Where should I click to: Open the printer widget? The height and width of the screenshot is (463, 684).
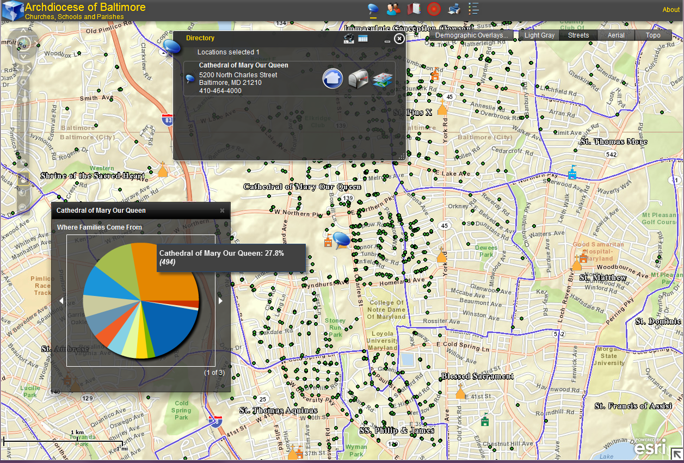coord(454,9)
